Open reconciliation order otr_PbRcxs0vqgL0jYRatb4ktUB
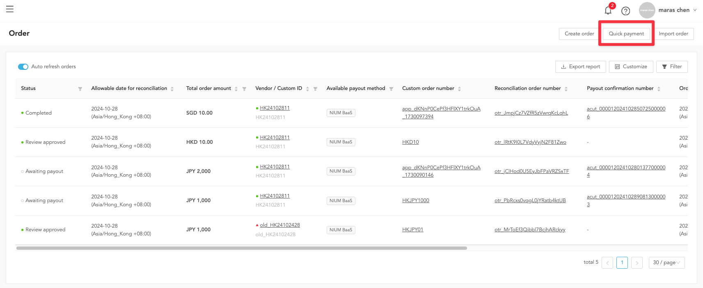Image resolution: width=703 pixels, height=288 pixels. click(530, 200)
